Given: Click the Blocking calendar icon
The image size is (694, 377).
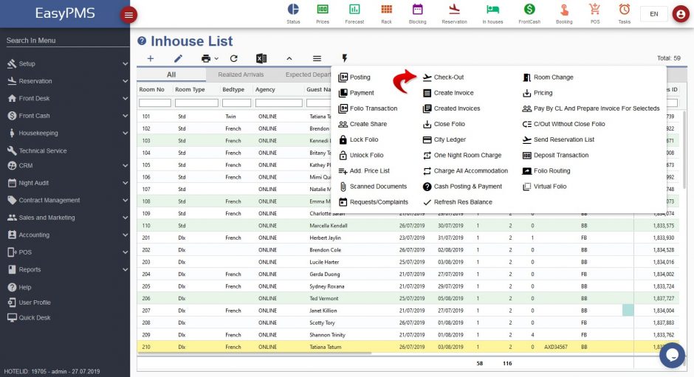Looking at the screenshot, I should click(x=417, y=10).
